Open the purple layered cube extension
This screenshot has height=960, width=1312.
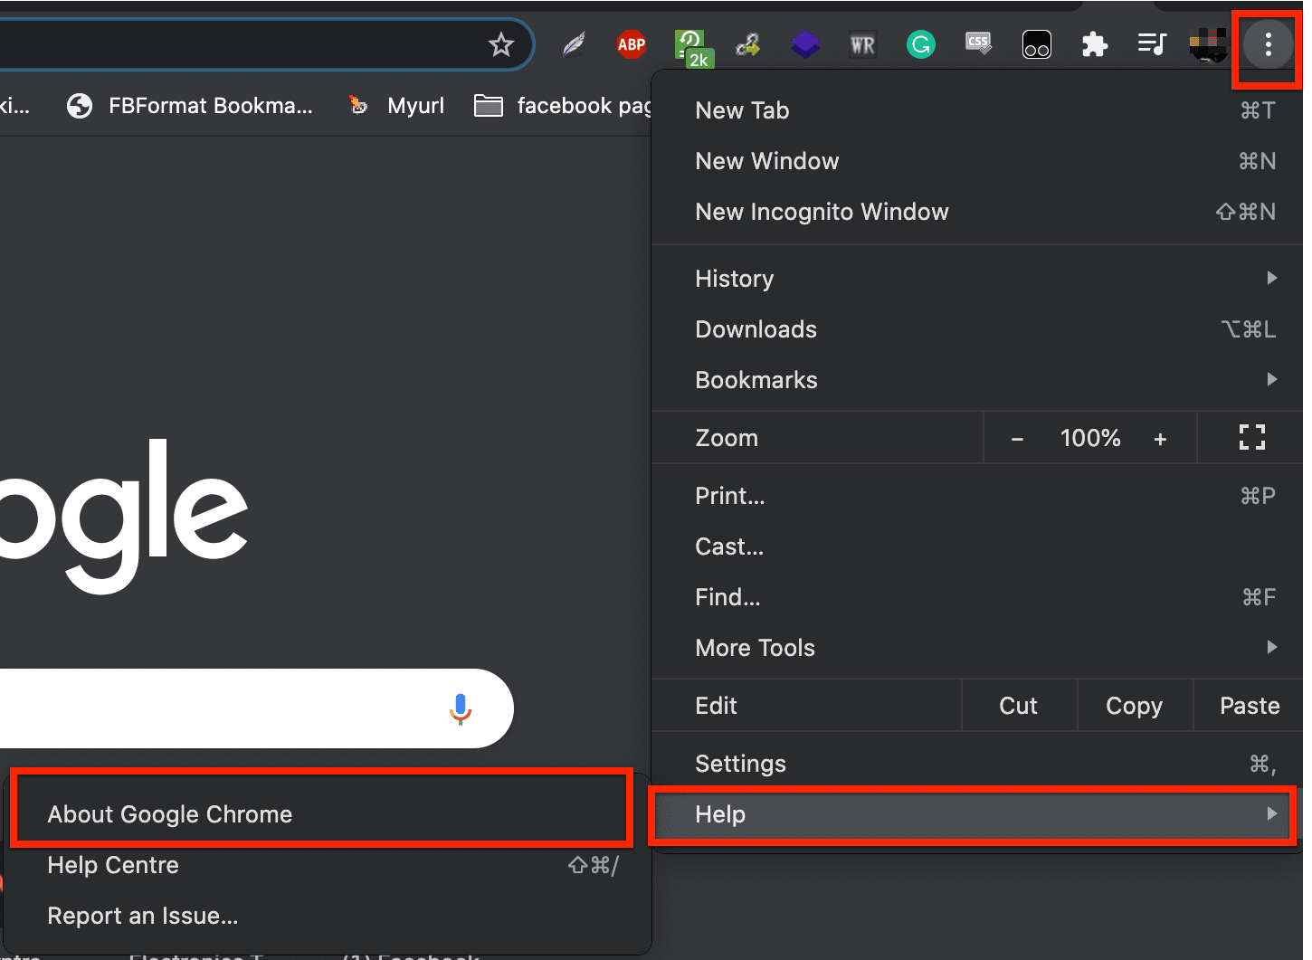click(804, 44)
